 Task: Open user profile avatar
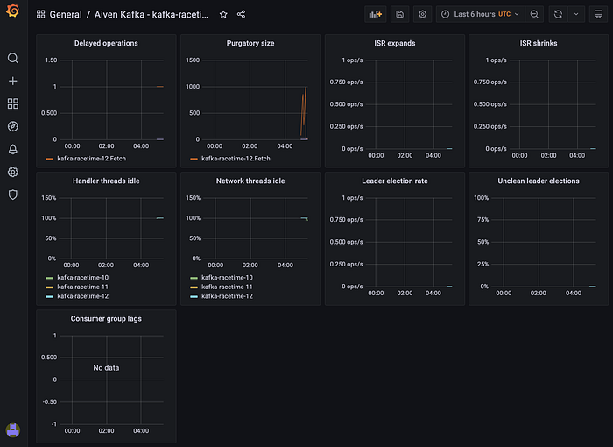pyautogui.click(x=13, y=430)
